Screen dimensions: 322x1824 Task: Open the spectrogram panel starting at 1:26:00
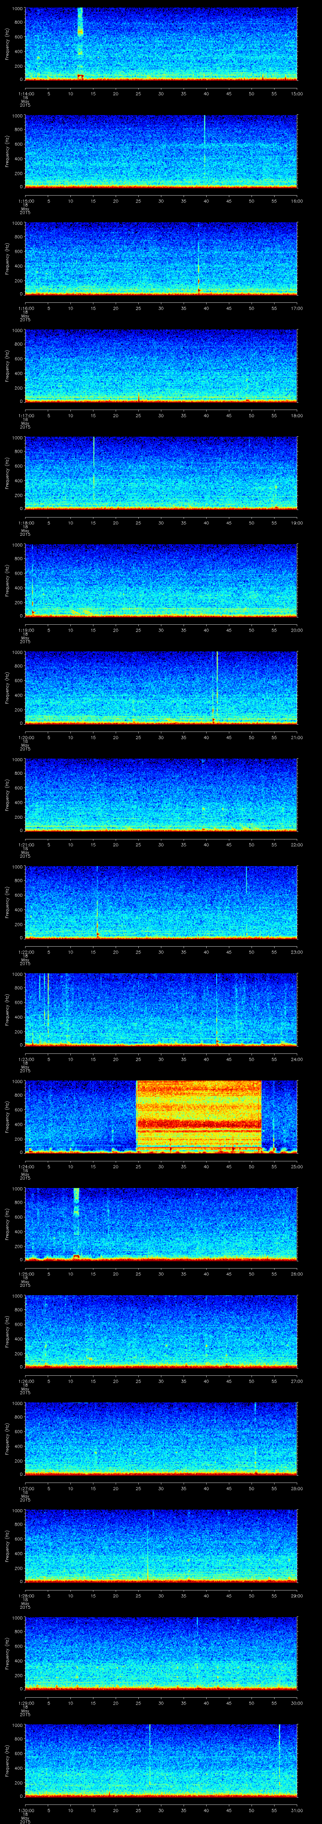[161, 1331]
